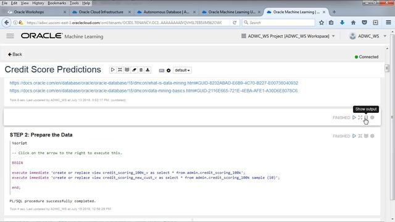
Task: Open the Bookmarks menu
Action: 57,3
